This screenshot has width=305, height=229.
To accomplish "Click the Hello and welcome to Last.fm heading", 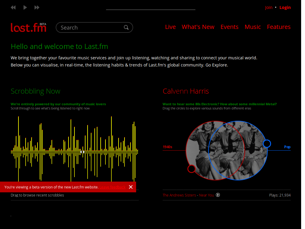I will click(x=59, y=47).
